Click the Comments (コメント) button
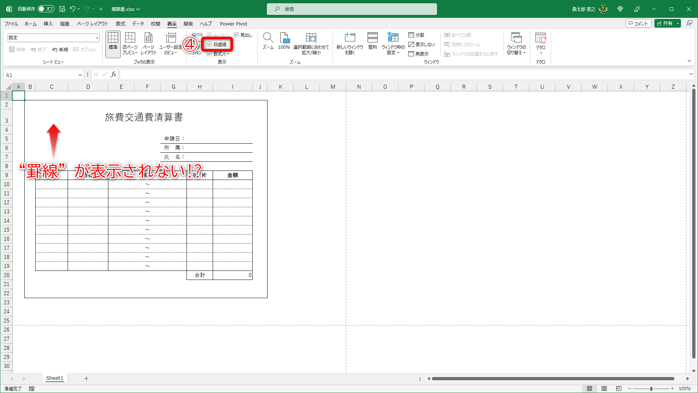 click(x=638, y=23)
